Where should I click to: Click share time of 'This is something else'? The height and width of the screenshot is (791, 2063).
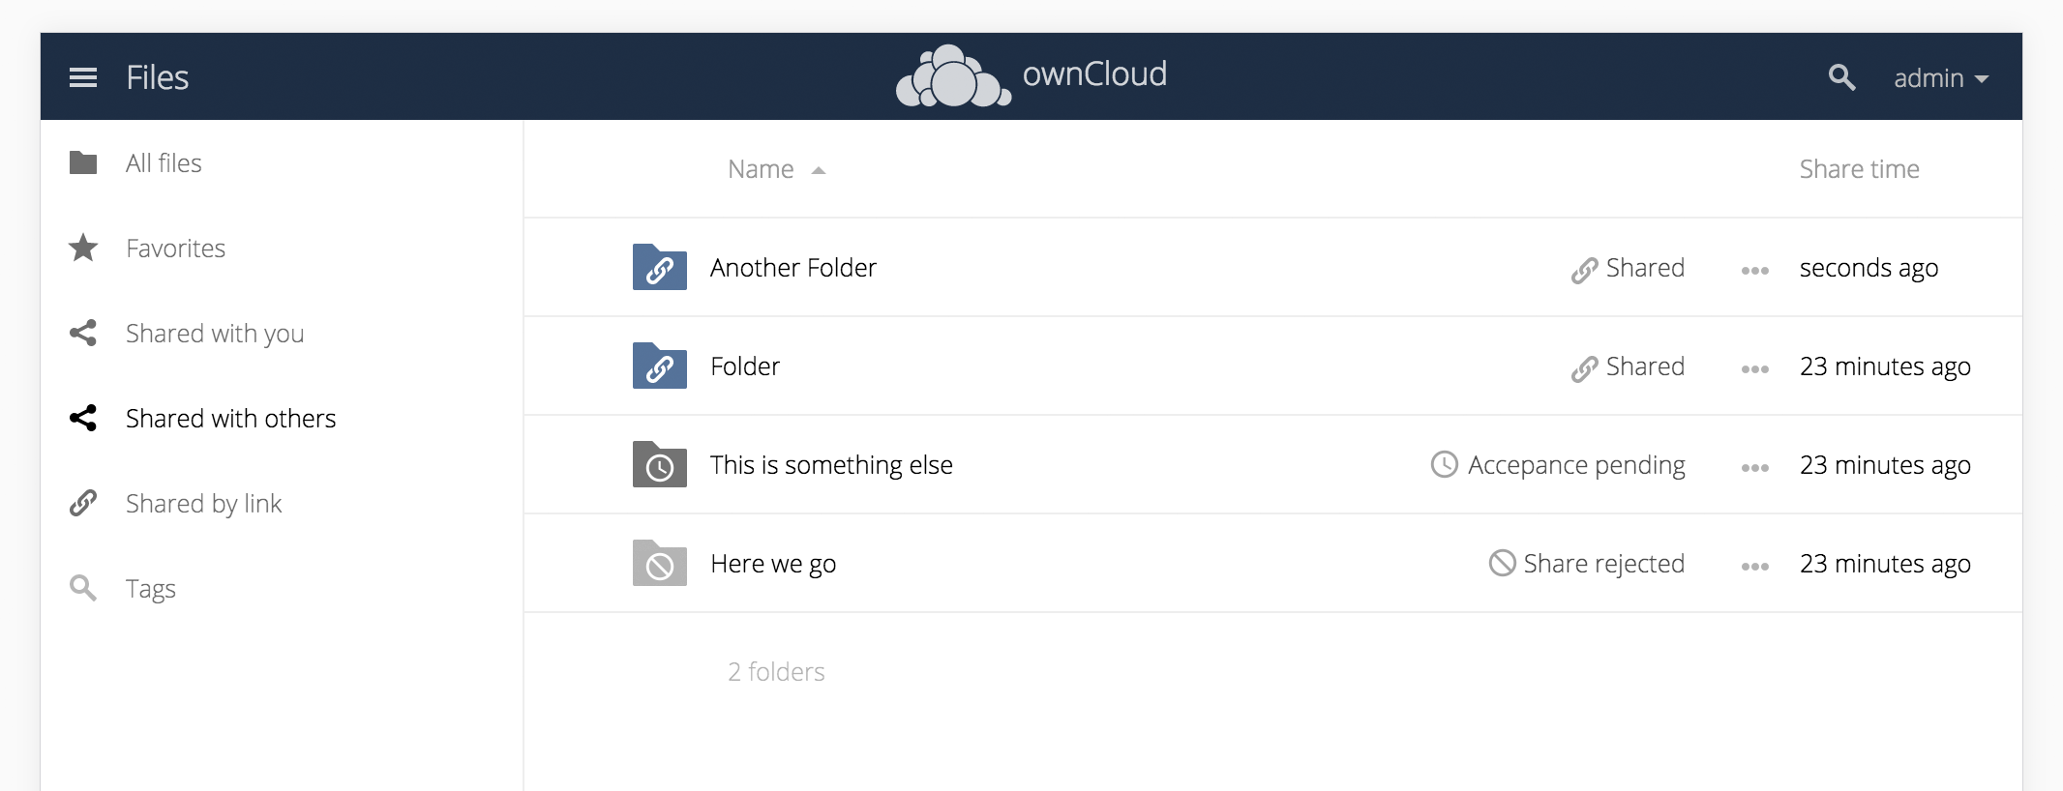click(1885, 465)
